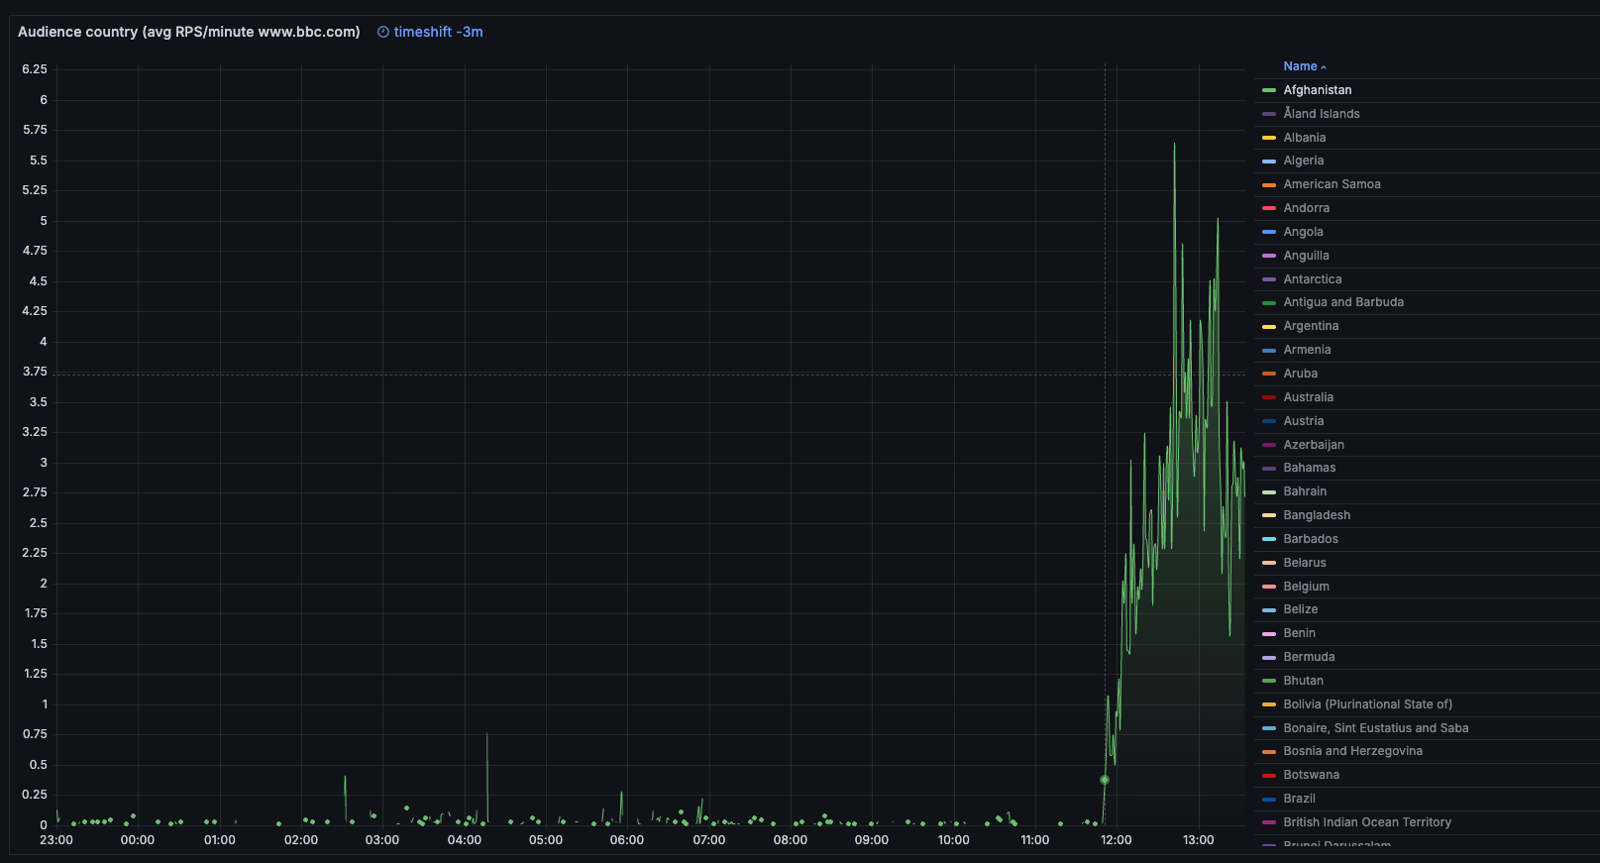Screen dimensions: 1600x863
Task: Click the timeshift -3m label
Action: 438,32
